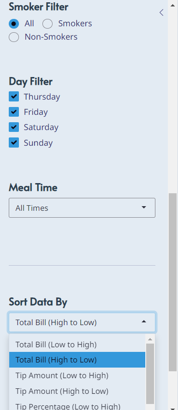
Task: Choose the Smokers radio option
Action: click(x=47, y=24)
